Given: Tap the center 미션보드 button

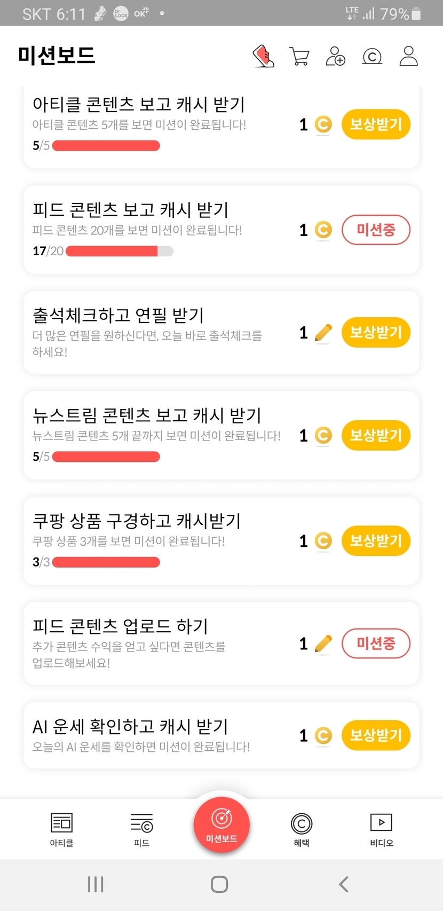Looking at the screenshot, I should pyautogui.click(x=222, y=824).
